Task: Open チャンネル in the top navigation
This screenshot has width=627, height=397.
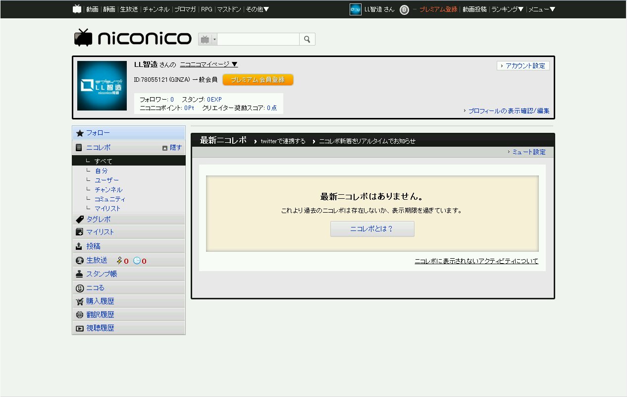Action: point(156,9)
